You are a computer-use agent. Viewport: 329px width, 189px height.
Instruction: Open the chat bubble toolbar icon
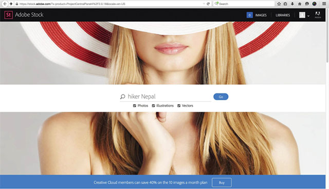pyautogui.click(x=307, y=4)
